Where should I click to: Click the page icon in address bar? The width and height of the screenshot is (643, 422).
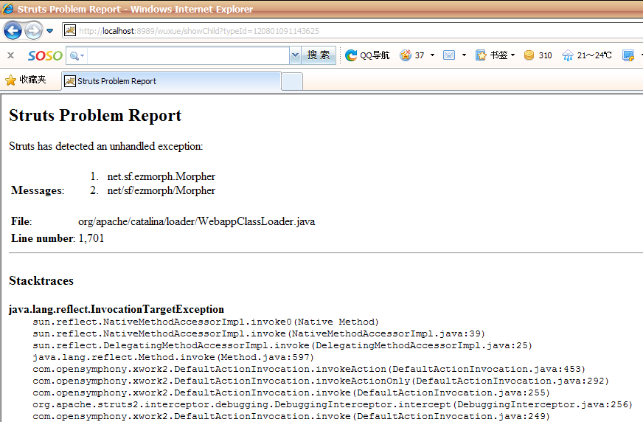coord(70,31)
